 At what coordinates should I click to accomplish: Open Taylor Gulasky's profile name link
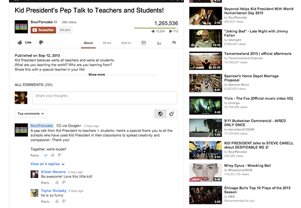tap(54, 190)
